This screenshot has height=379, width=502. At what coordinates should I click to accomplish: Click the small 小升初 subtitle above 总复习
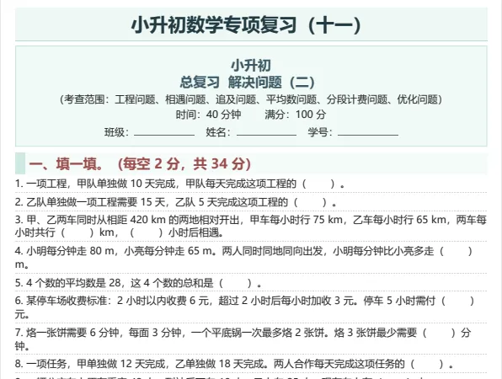pyautogui.click(x=251, y=66)
